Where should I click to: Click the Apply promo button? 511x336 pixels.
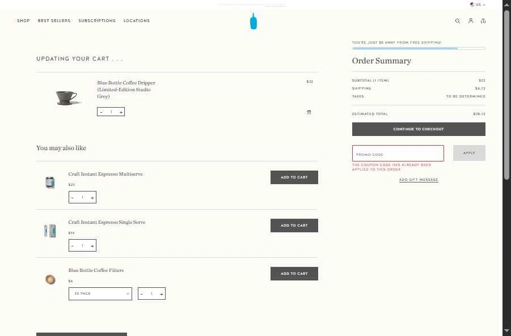coord(469,152)
